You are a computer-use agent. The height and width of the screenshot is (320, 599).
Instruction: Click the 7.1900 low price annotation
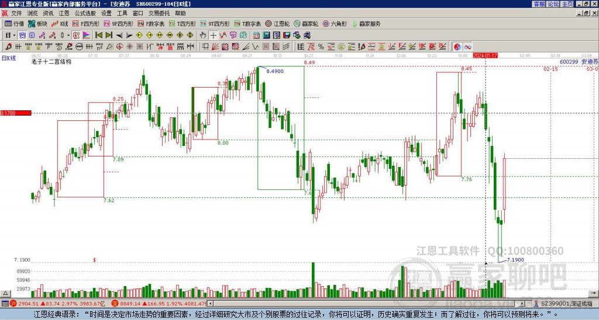point(515,260)
